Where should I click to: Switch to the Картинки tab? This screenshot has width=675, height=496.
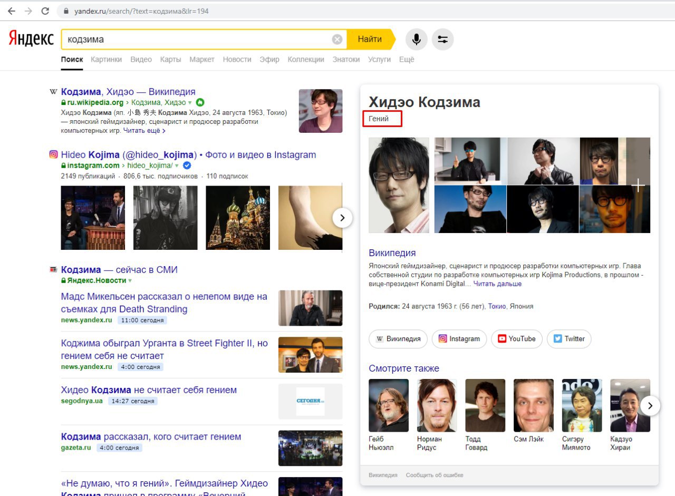106,60
